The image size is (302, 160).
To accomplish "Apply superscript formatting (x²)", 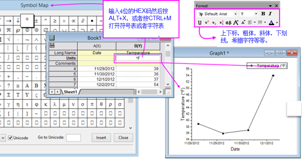I will click(x=207, y=22).
